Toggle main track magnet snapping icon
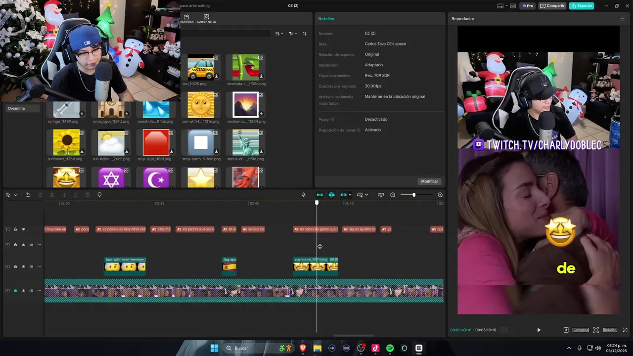The height and width of the screenshot is (356, 633). [x=319, y=195]
